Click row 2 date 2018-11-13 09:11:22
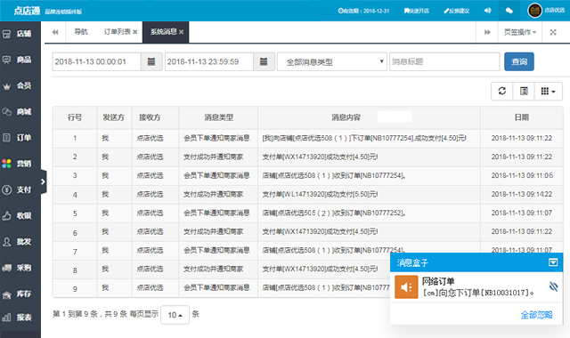Image resolution: width=570 pixels, height=338 pixels. click(x=522, y=157)
